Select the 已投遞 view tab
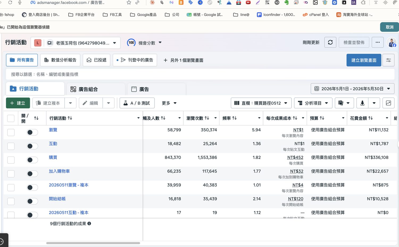 point(97,60)
